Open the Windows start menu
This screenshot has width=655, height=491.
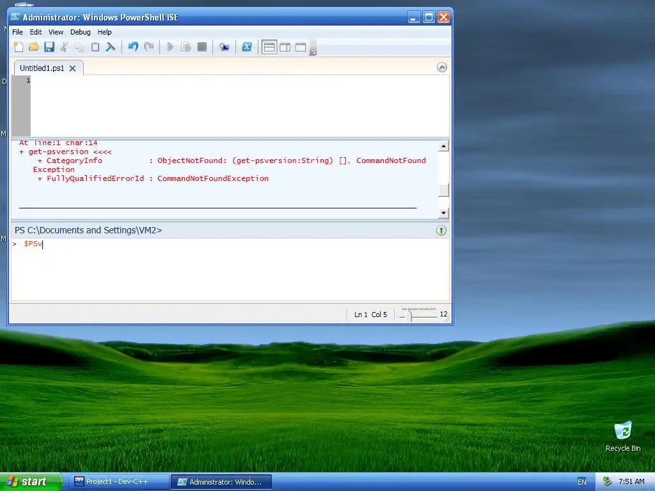click(31, 481)
